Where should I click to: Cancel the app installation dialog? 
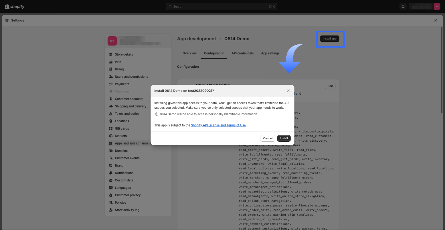268,138
